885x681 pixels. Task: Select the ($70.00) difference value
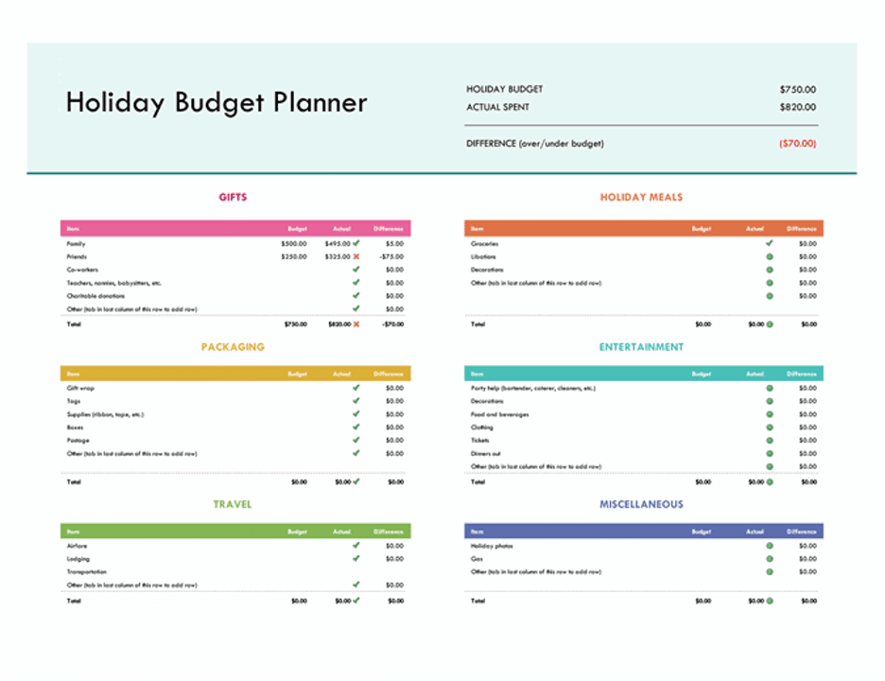(797, 144)
